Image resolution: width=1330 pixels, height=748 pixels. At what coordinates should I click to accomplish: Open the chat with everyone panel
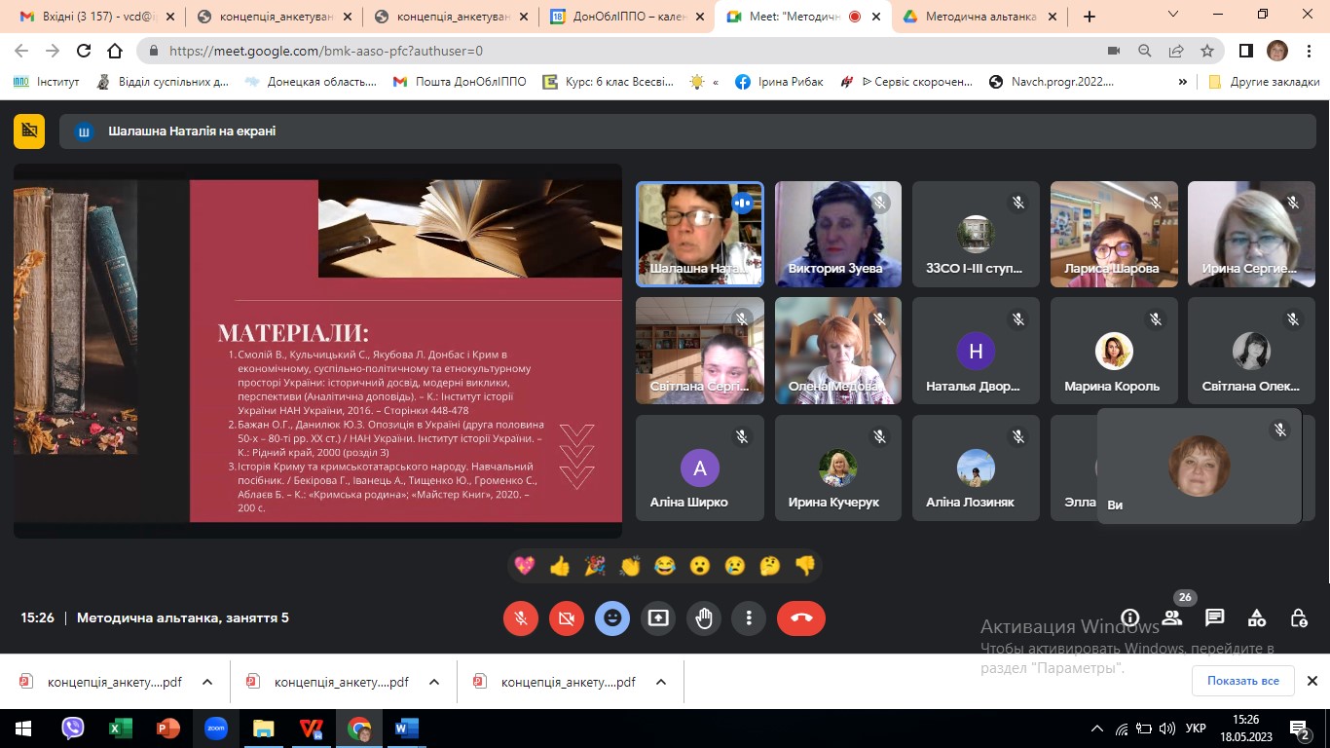(1214, 617)
